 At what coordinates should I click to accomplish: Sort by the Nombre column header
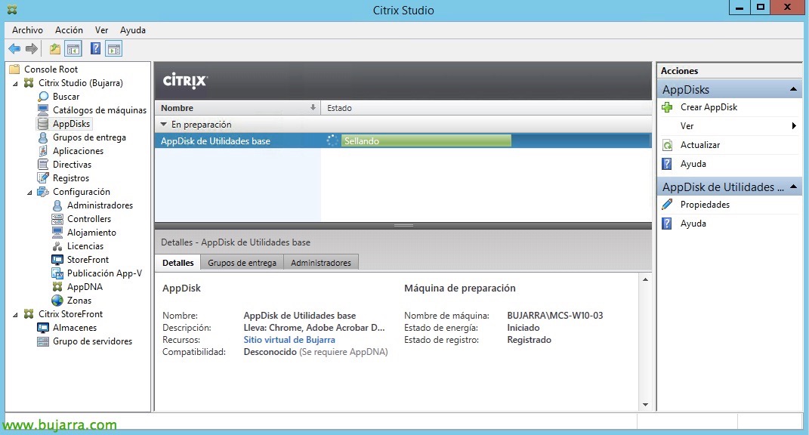coord(237,108)
